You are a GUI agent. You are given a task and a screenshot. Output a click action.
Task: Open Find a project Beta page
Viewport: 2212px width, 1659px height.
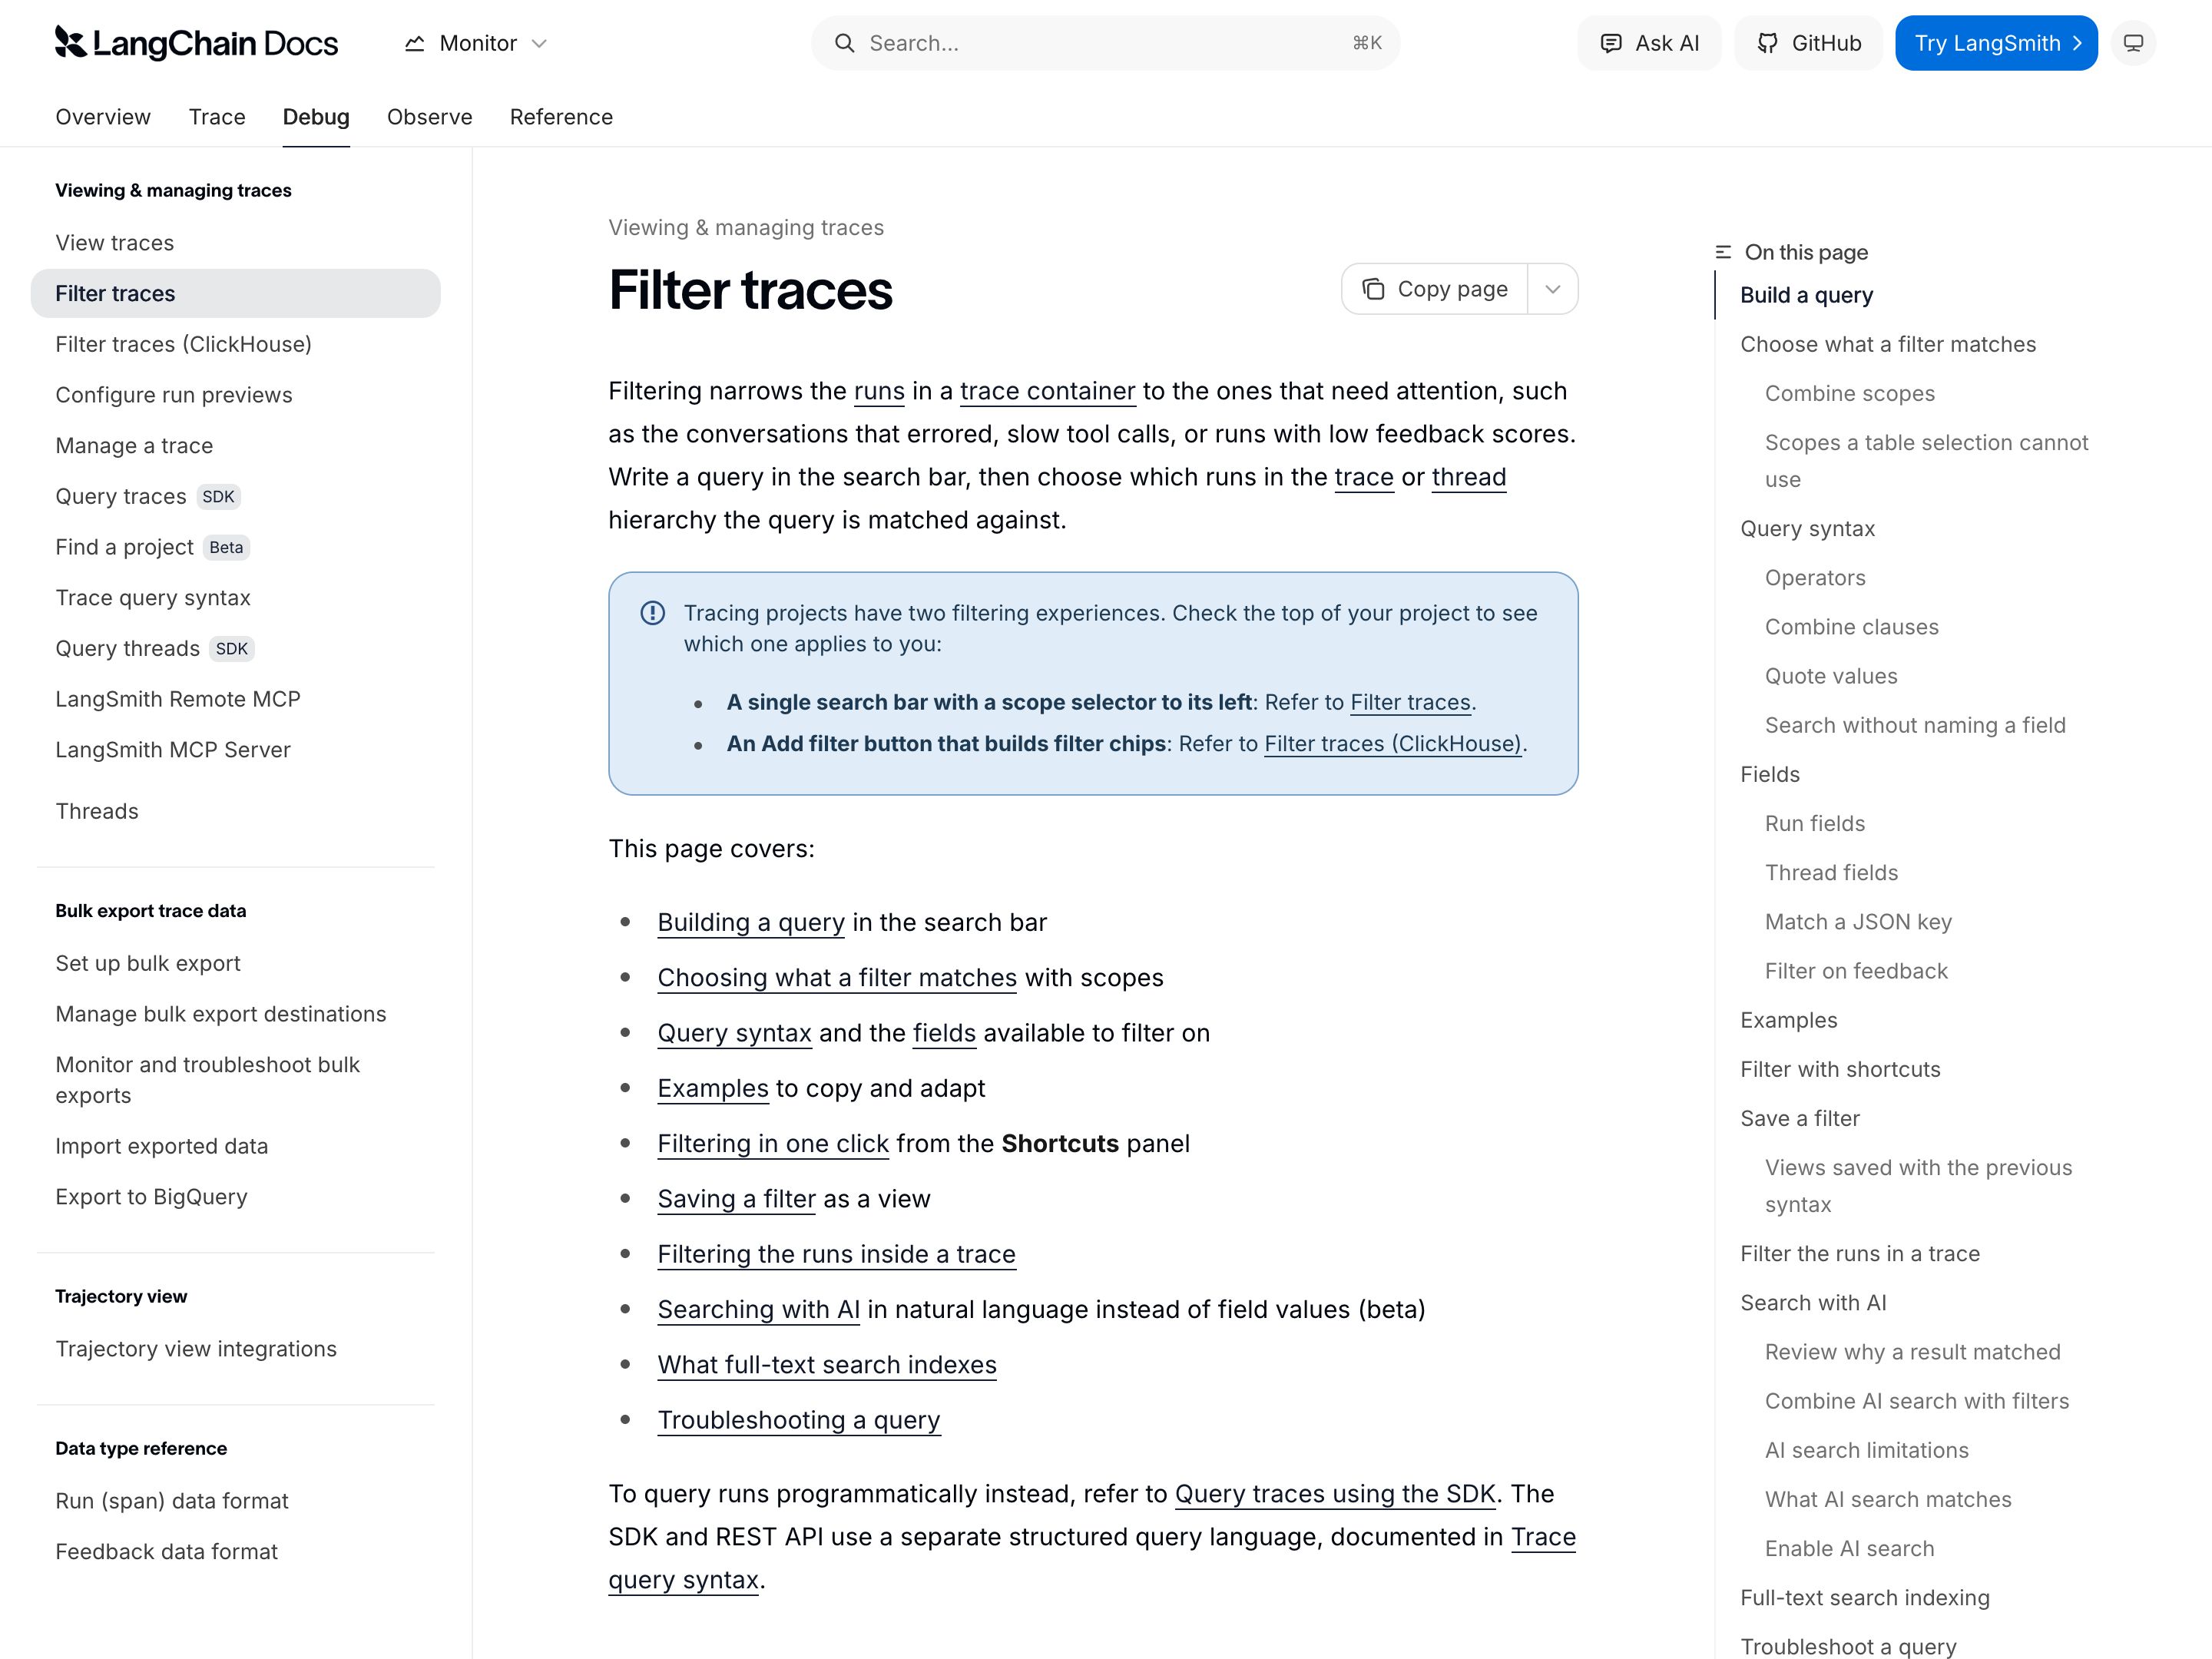click(x=235, y=547)
